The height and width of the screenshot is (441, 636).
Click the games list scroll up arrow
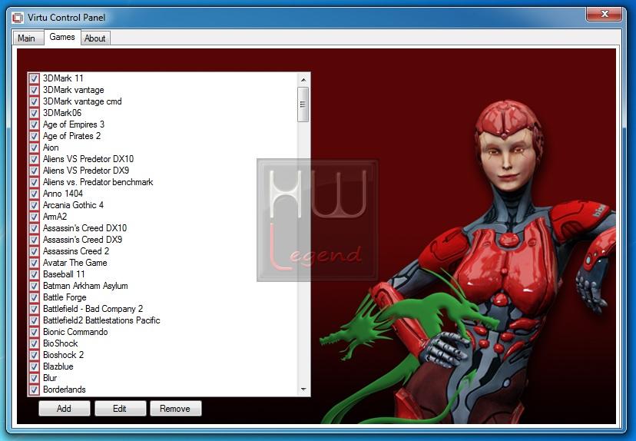point(303,80)
